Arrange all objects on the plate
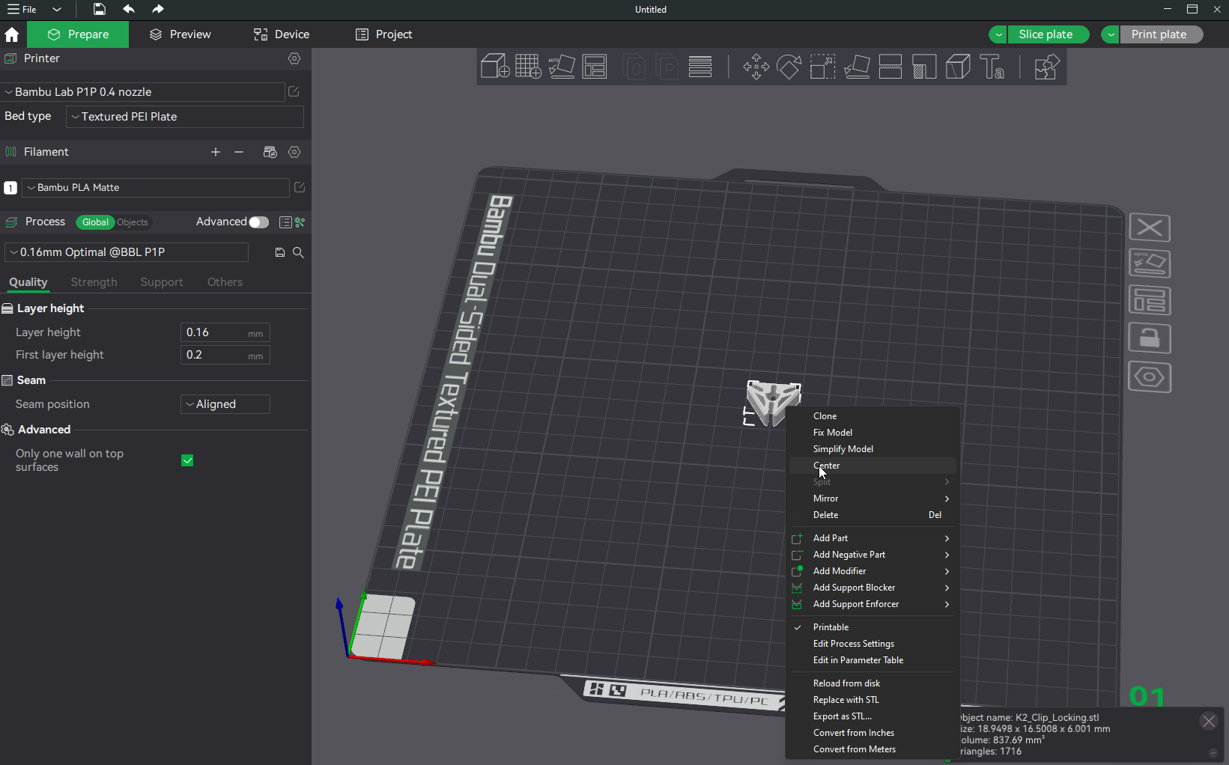The height and width of the screenshot is (765, 1229). 595,67
